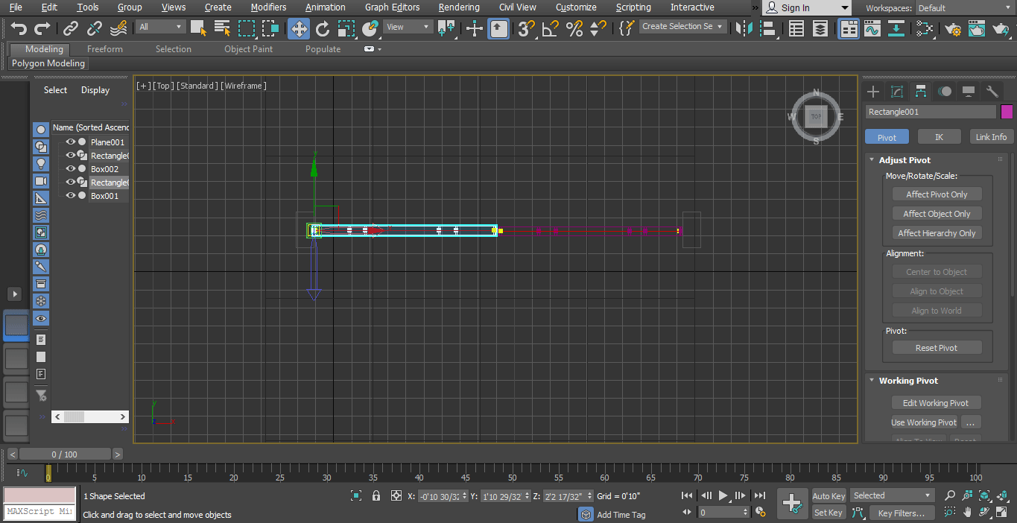Click the Reset Pivot button
Viewport: 1017px width, 523px height.
937,348
